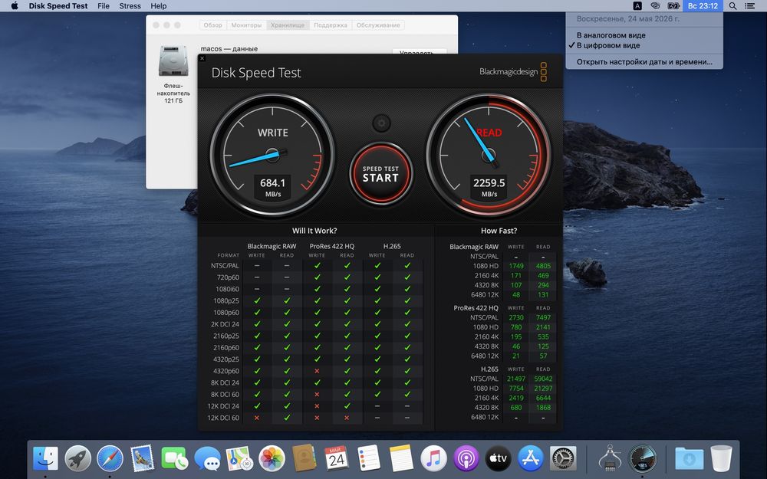Image resolution: width=767 pixels, height=479 pixels.
Task: Open Finder from the dock
Action: [45, 458]
